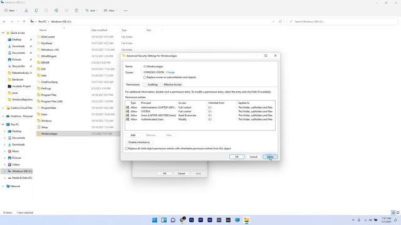Select Music under This PC

coord(15,151)
